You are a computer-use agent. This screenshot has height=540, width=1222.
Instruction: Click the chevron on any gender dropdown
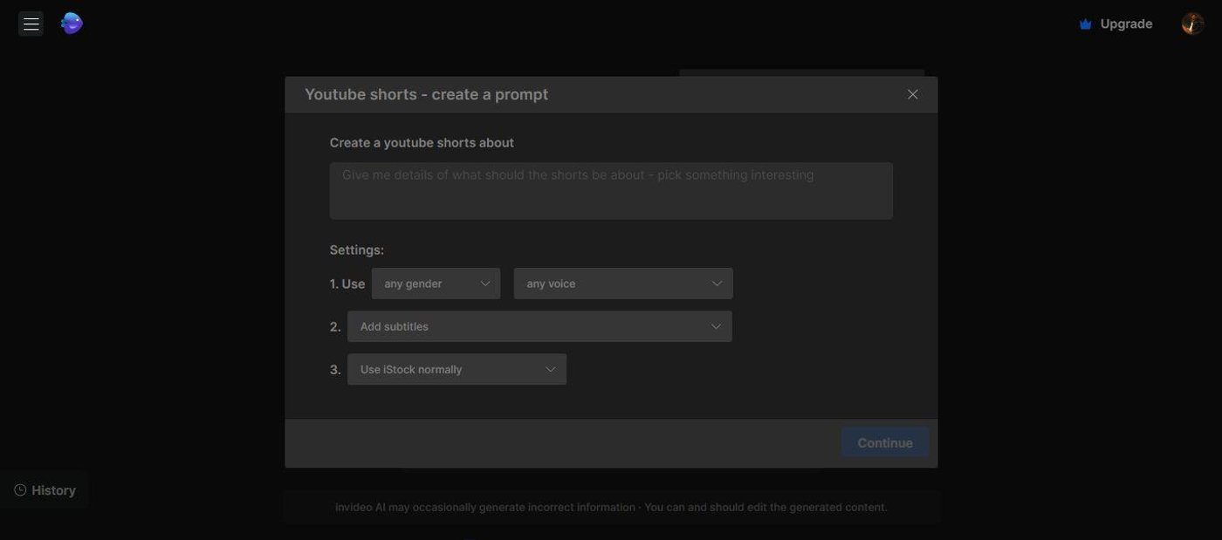tap(485, 284)
